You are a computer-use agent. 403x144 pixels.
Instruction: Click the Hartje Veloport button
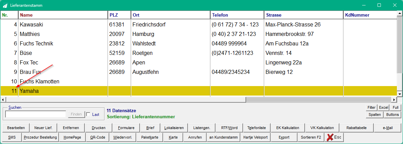256,137
